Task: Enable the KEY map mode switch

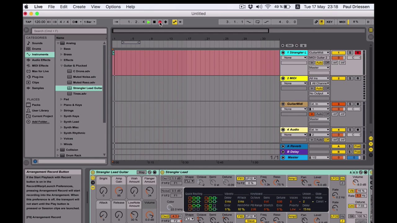Action: pyautogui.click(x=329, y=22)
